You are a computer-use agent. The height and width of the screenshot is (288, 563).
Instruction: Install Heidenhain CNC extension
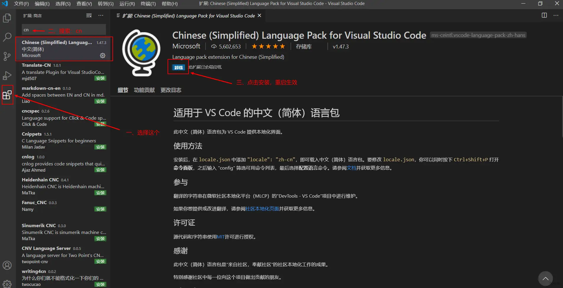[100, 193]
